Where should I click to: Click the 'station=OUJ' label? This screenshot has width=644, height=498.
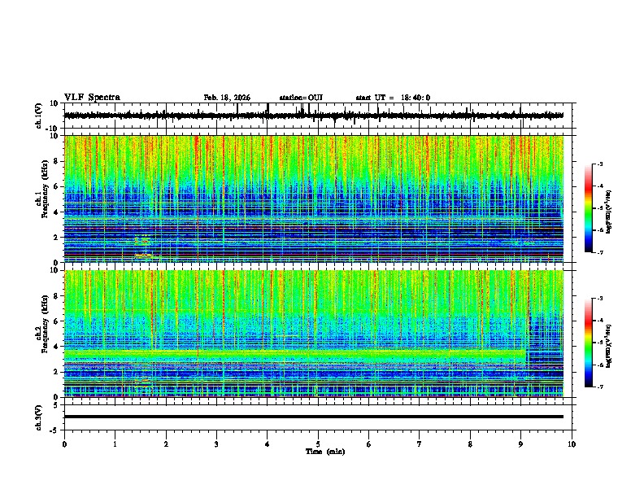click(301, 98)
